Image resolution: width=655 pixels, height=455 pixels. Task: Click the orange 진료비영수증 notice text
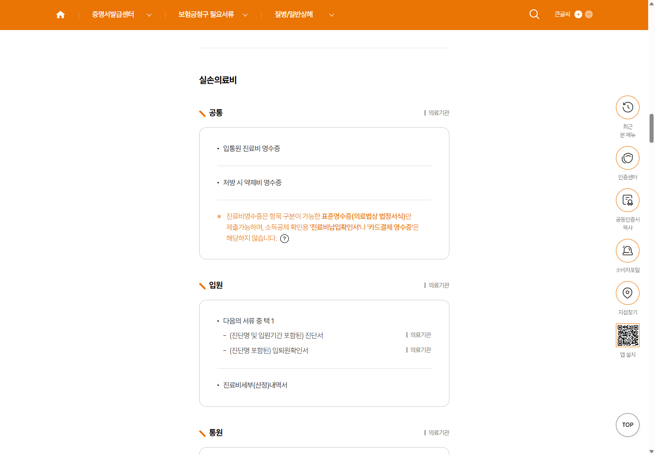click(x=322, y=227)
